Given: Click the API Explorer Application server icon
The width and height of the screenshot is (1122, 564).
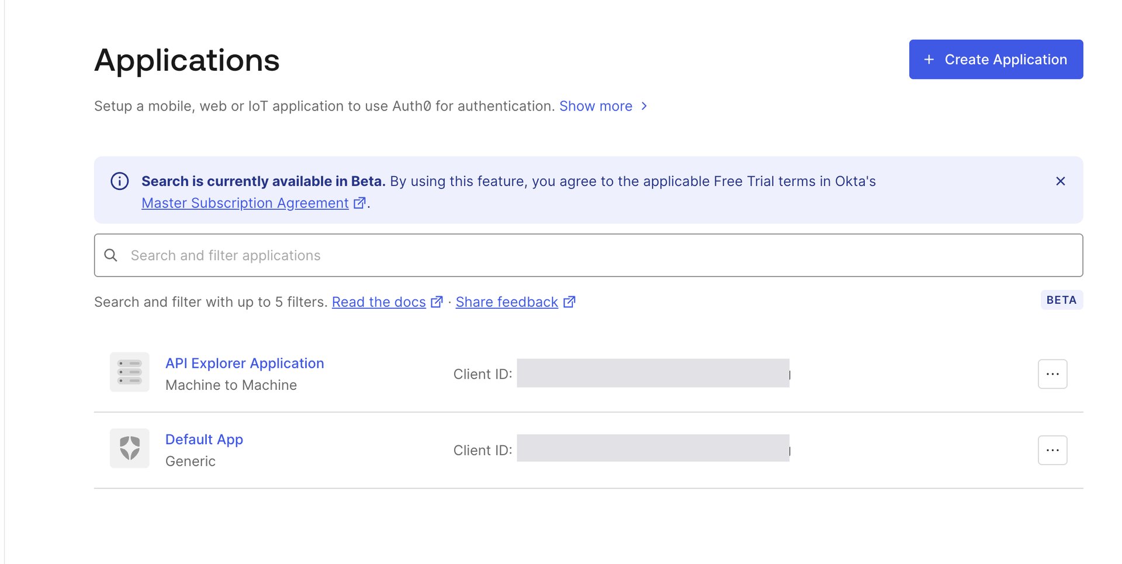Looking at the screenshot, I should click(x=130, y=372).
